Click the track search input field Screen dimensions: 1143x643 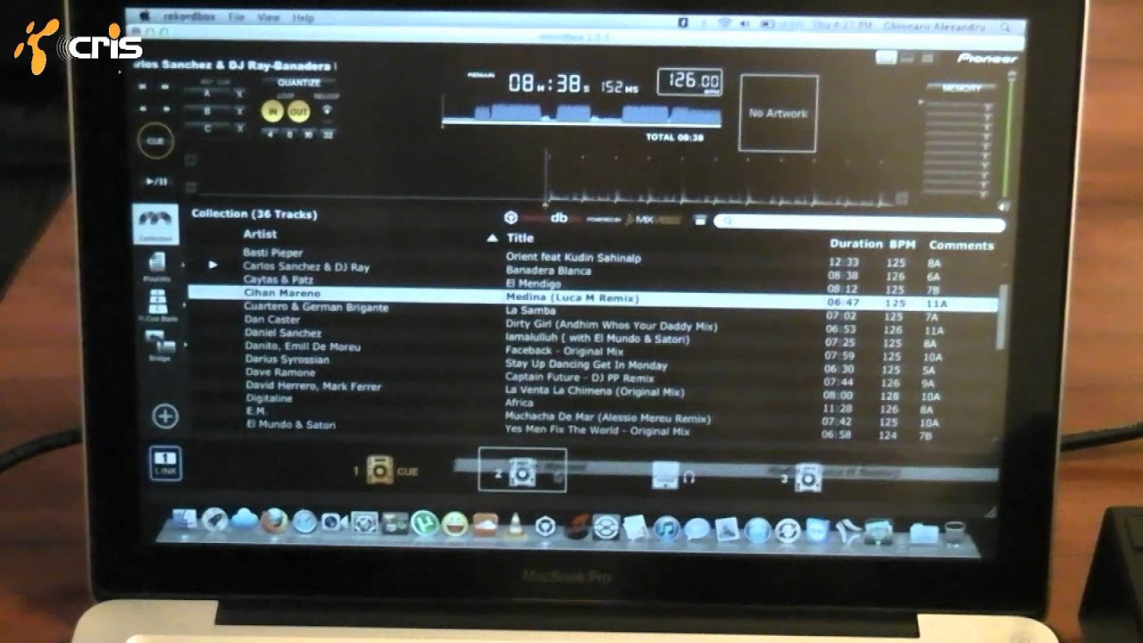(x=859, y=222)
